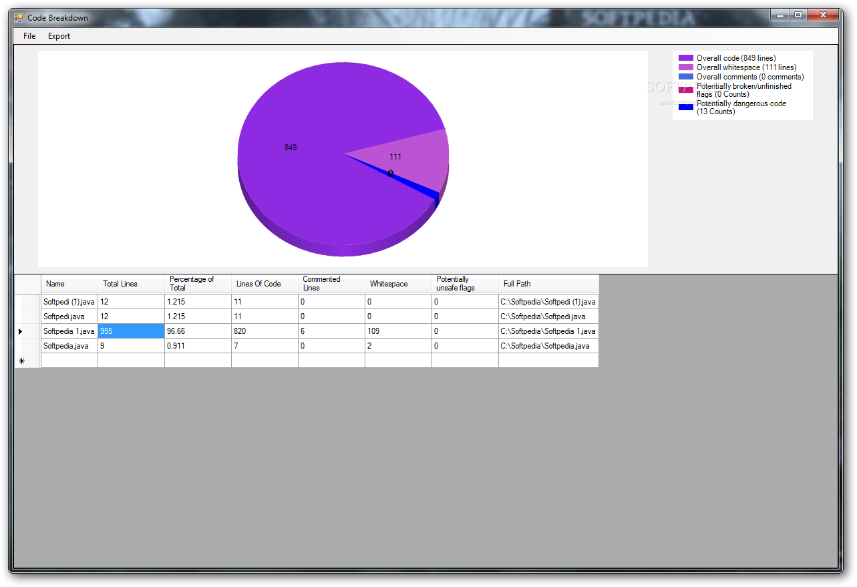This screenshot has height=587, width=857.
Task: Click Softpedia.java's Whitespace cell showing 2
Action: [x=398, y=346]
